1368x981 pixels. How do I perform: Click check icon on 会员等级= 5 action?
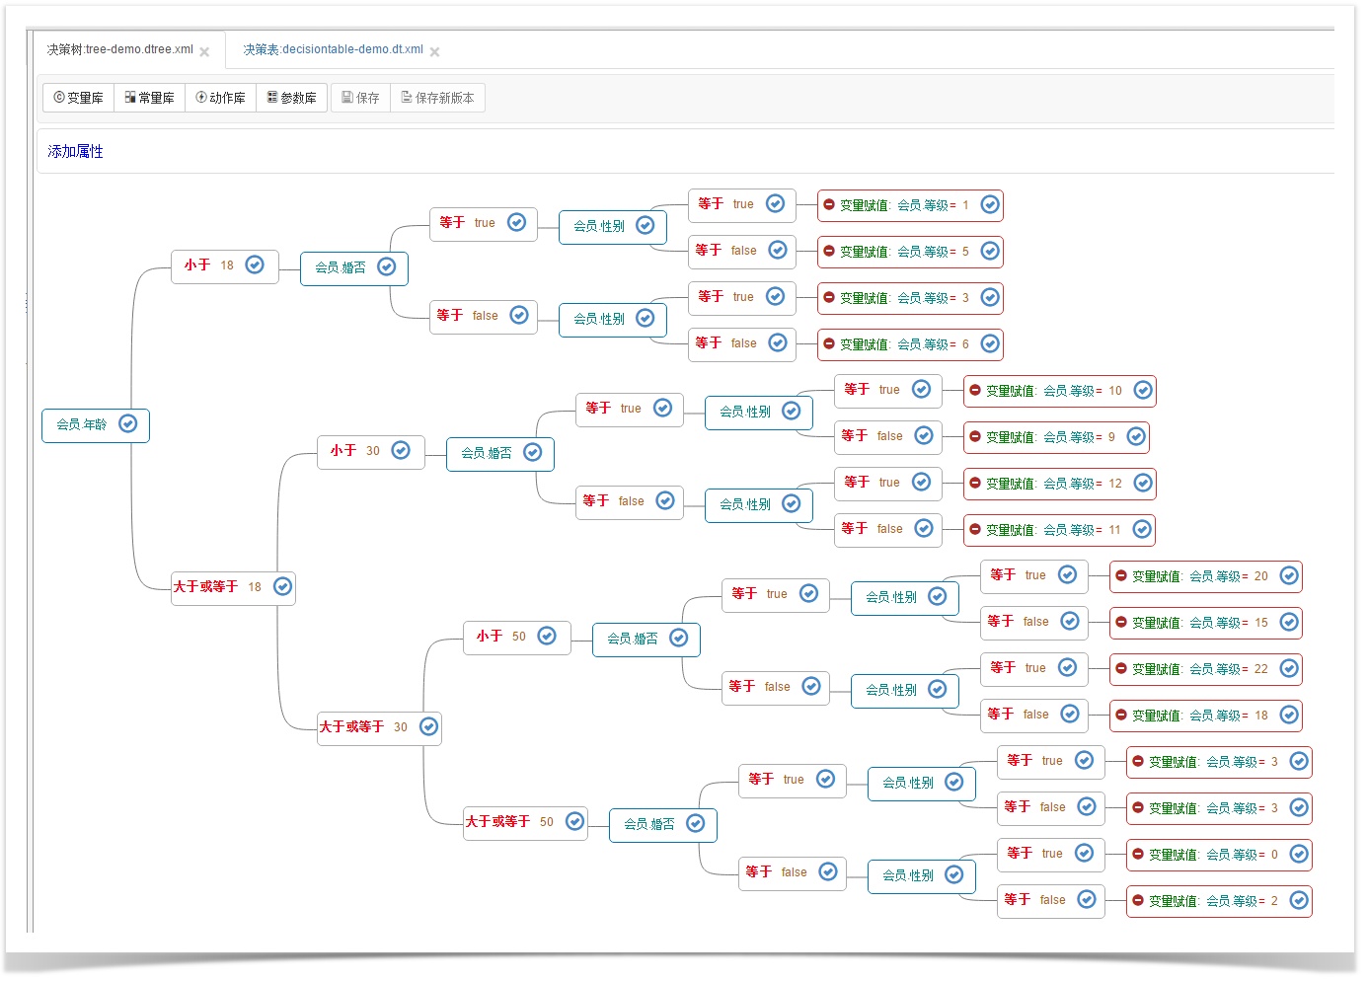(x=990, y=251)
